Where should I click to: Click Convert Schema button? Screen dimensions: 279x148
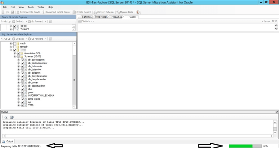coord(104,12)
